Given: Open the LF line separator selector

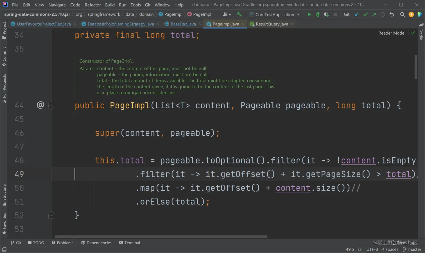Looking at the screenshot, I should pyautogui.click(x=360, y=249).
